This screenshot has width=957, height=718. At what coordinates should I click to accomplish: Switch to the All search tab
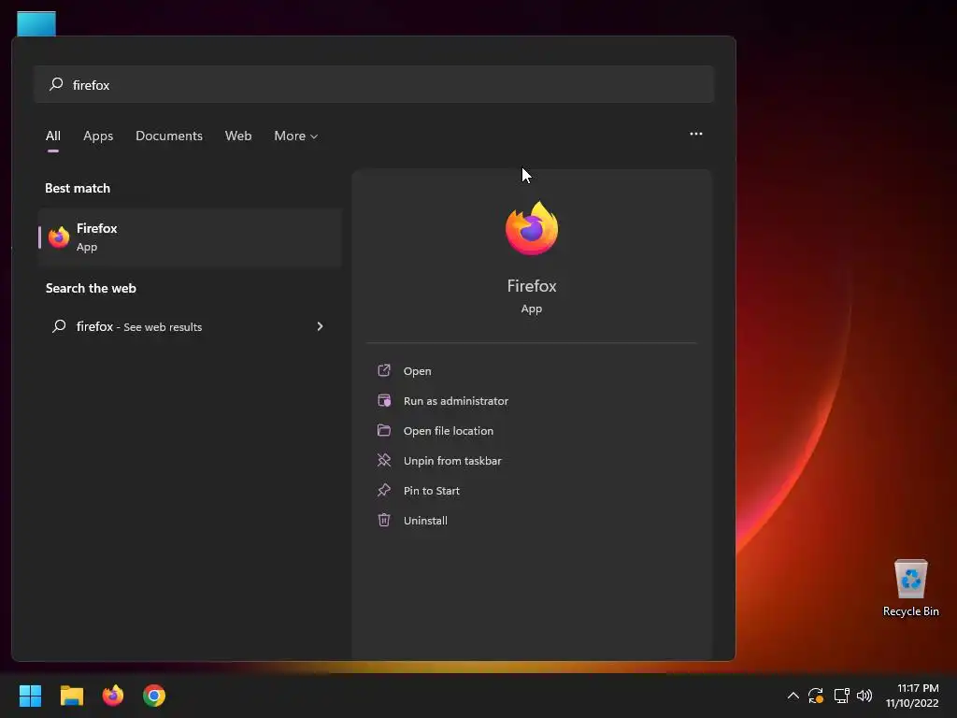click(53, 136)
